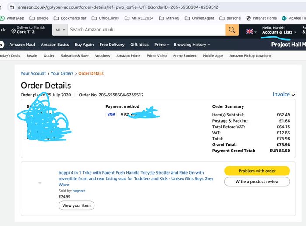The image size is (306, 226).
Task: Click Write a product review button
Action: click(x=257, y=181)
